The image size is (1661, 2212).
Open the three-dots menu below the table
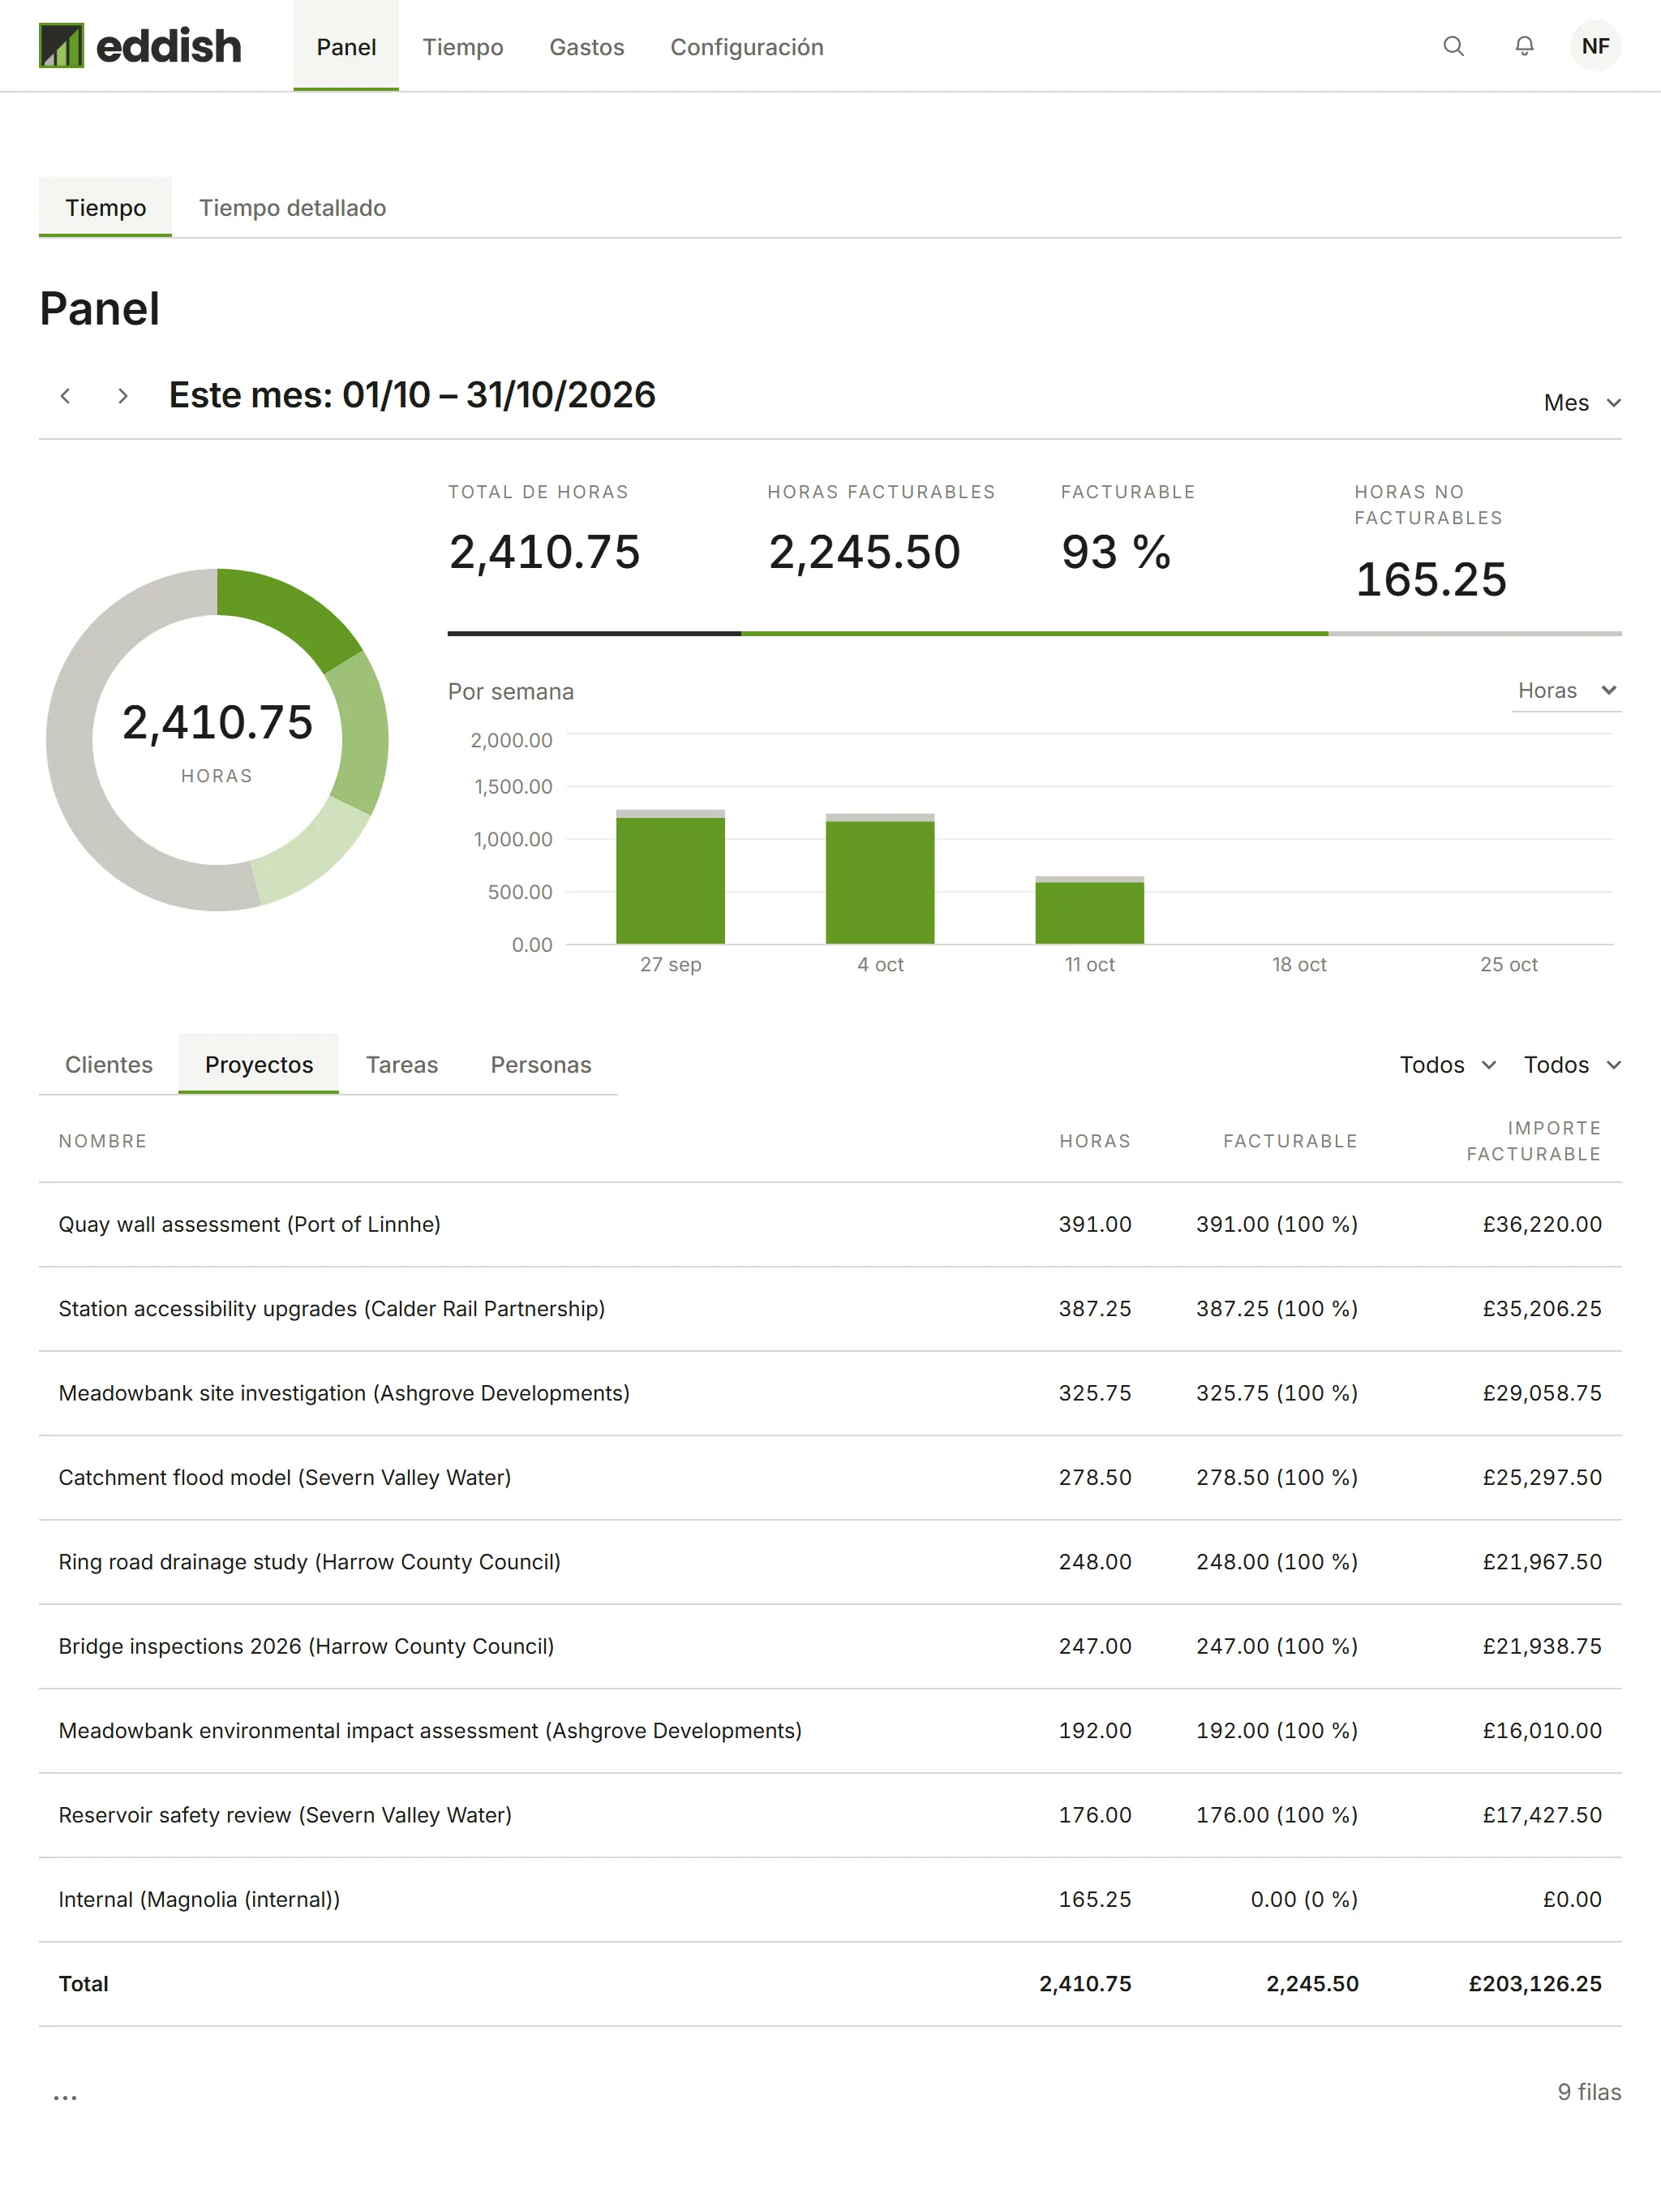click(65, 2097)
